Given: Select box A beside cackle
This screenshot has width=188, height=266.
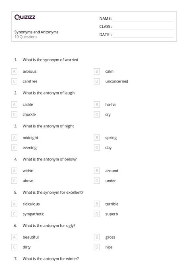Looking at the screenshot, I should (x=14, y=104).
